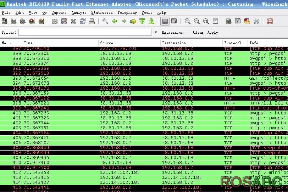Select packet 398 HTTP/1.1 200 response
This screenshot has width=288, height=192.
coord(144,103)
